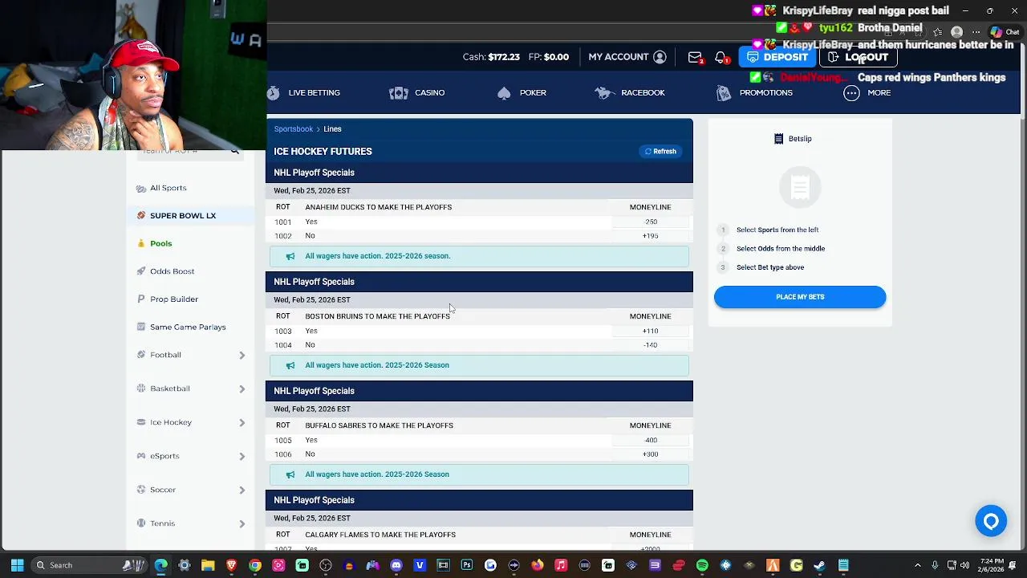Open Odds Boost in the sidebar

[x=173, y=271]
